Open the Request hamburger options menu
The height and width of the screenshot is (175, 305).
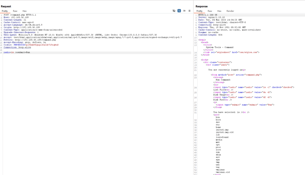click(189, 11)
